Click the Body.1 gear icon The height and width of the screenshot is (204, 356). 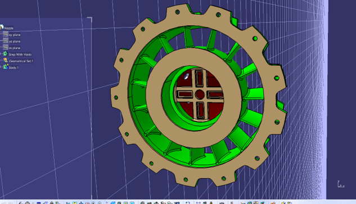(6, 67)
